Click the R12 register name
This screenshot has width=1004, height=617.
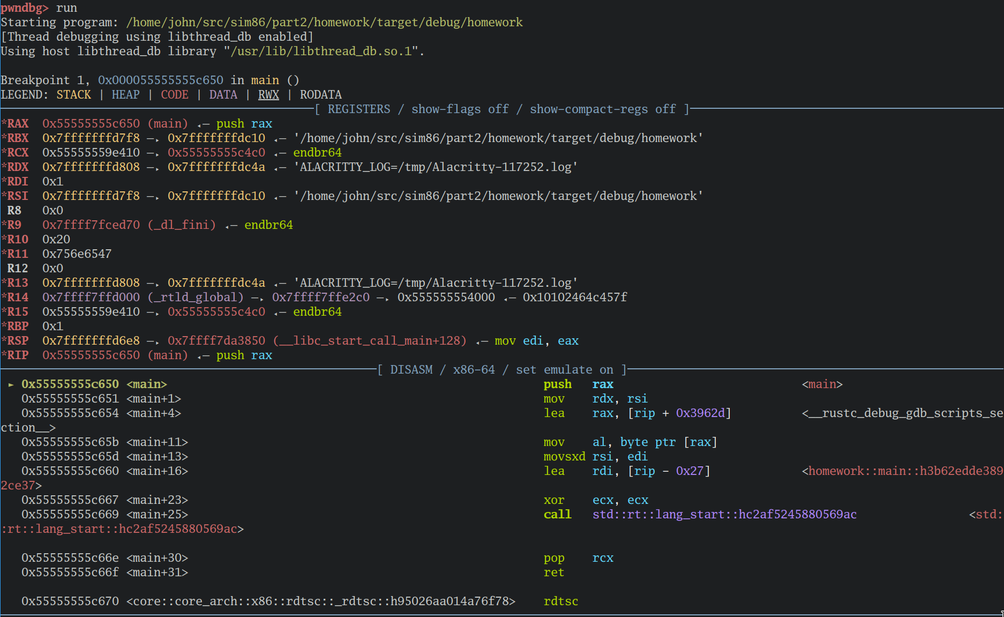click(18, 268)
